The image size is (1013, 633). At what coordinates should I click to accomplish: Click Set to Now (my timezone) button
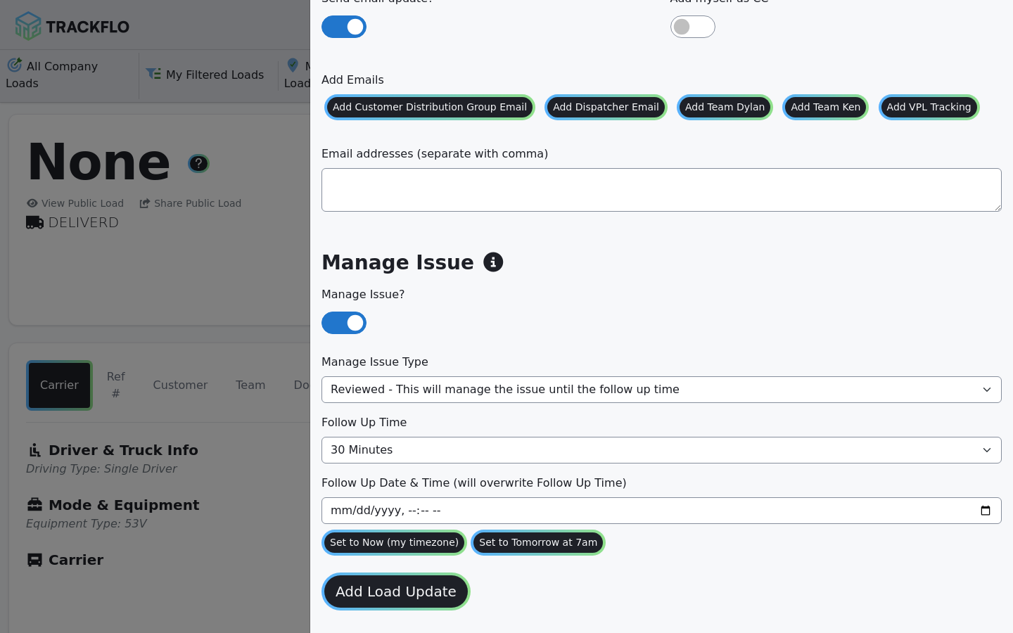pos(394,542)
